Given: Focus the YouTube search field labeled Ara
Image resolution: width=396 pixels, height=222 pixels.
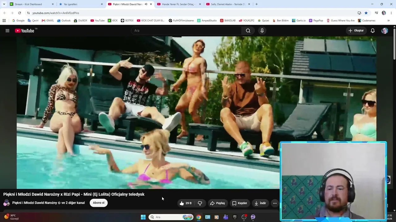Looking at the screenshot, I should pos(186,31).
